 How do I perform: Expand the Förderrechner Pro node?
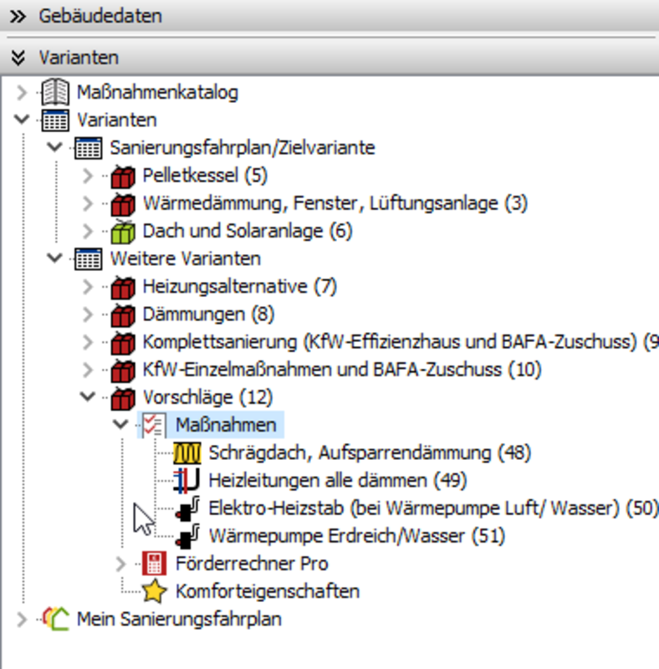122,564
